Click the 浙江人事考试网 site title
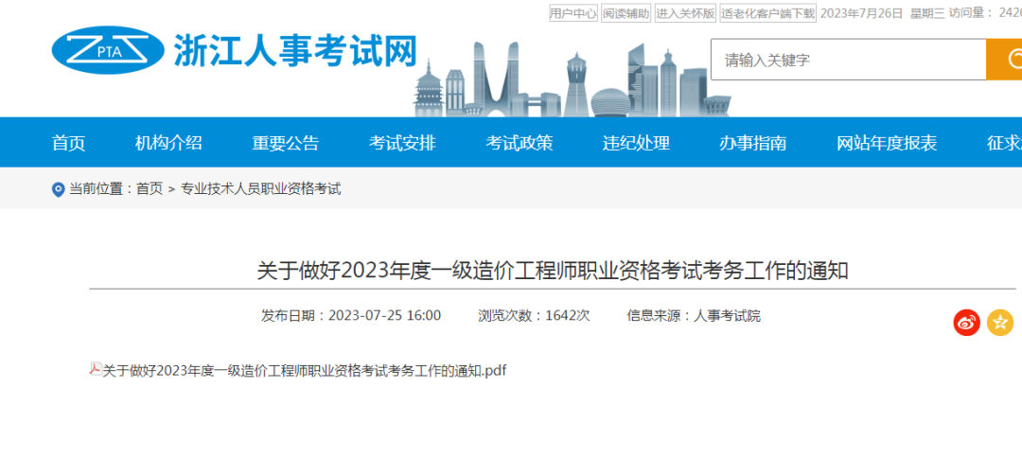Screen dimensions: 1022x458 pos(294,50)
